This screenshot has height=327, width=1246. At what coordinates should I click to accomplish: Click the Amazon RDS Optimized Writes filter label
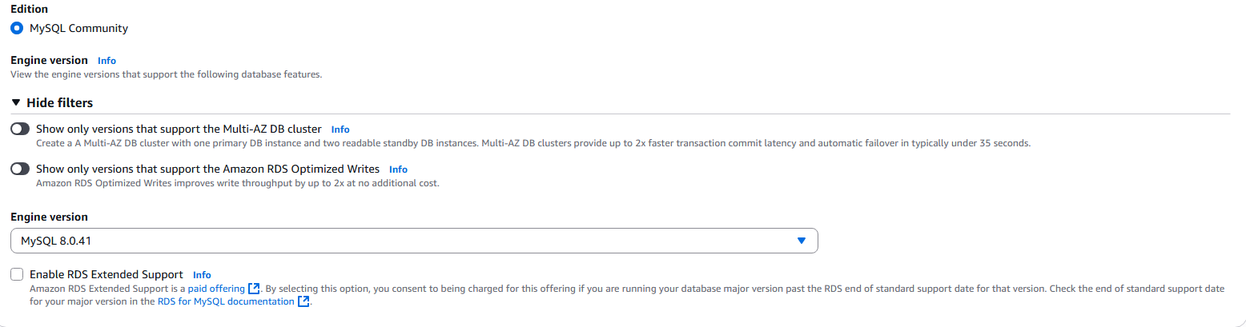(x=207, y=169)
